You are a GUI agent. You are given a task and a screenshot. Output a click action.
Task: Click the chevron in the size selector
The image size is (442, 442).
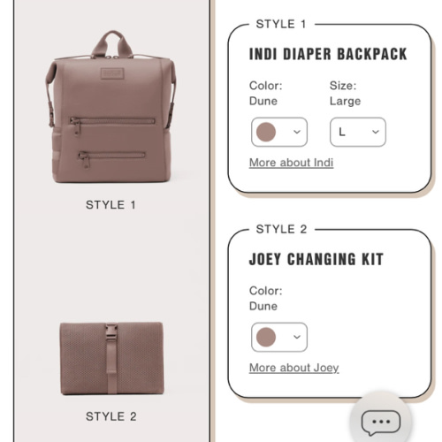[x=376, y=132]
